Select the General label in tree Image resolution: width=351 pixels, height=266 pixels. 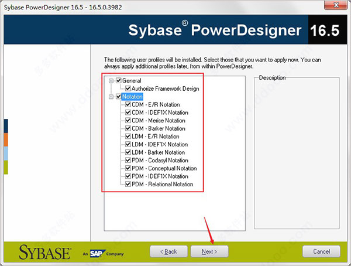click(x=132, y=80)
